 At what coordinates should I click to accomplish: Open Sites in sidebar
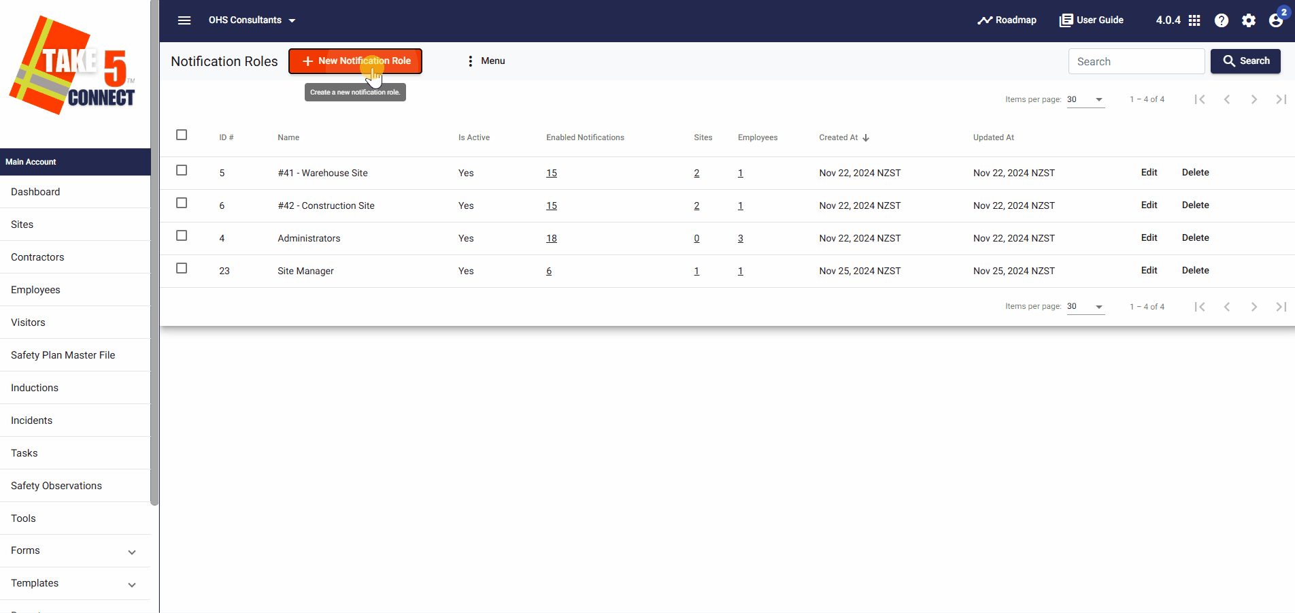click(x=75, y=225)
